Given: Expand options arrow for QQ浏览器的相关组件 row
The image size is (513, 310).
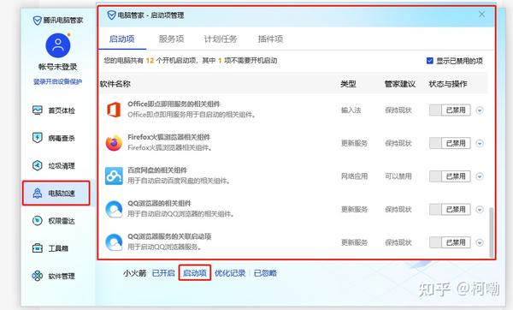Looking at the screenshot, I should click(x=480, y=210).
